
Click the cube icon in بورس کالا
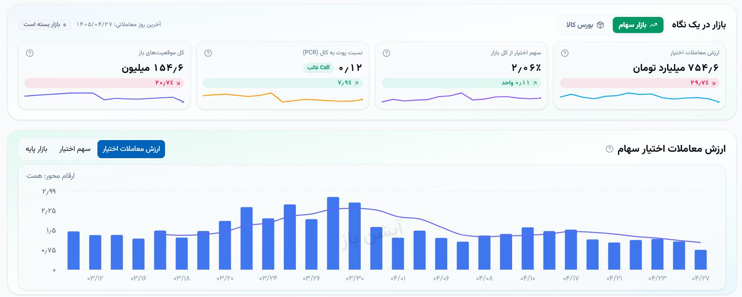[x=600, y=25]
